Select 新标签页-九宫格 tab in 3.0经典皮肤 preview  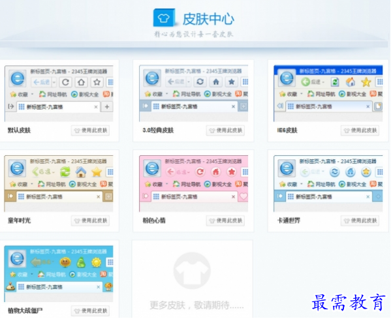point(195,106)
